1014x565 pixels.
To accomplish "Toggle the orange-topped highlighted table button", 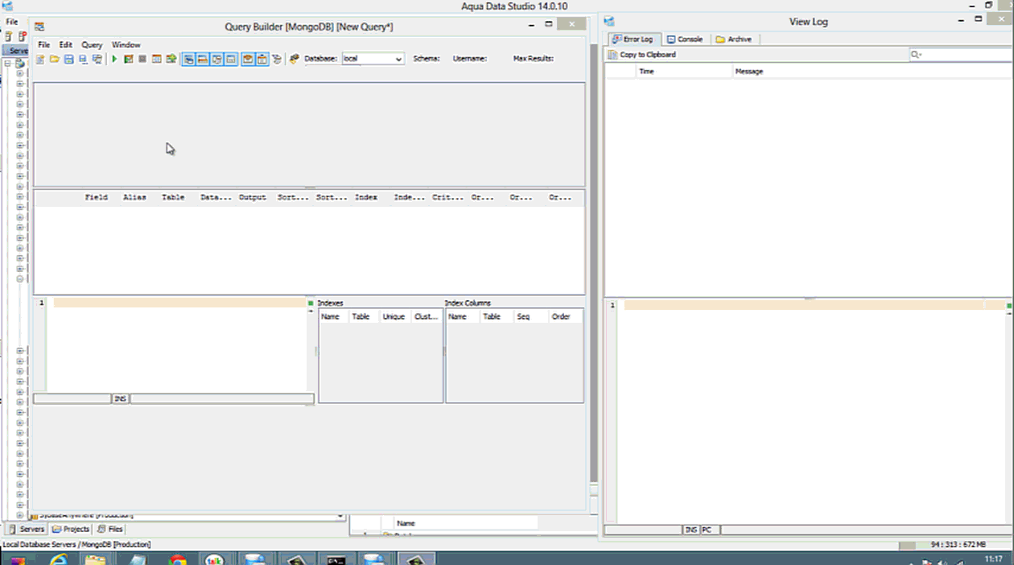I will pos(248,59).
